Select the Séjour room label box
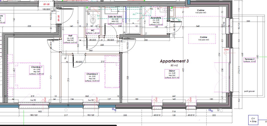267x126 pixels. pyautogui.click(x=172, y=74)
